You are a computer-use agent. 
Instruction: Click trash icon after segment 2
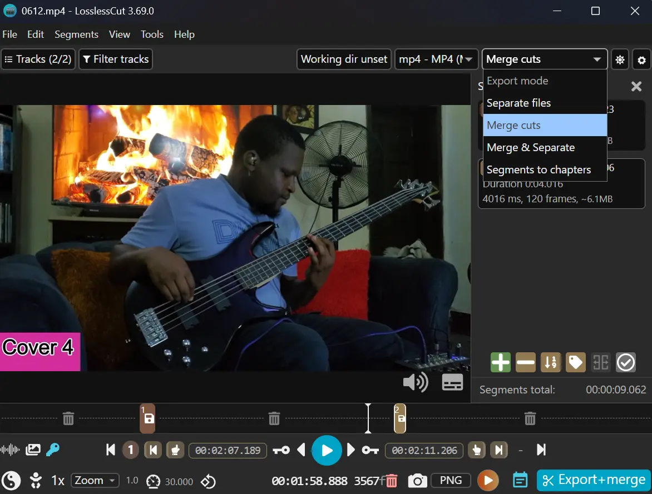click(530, 418)
